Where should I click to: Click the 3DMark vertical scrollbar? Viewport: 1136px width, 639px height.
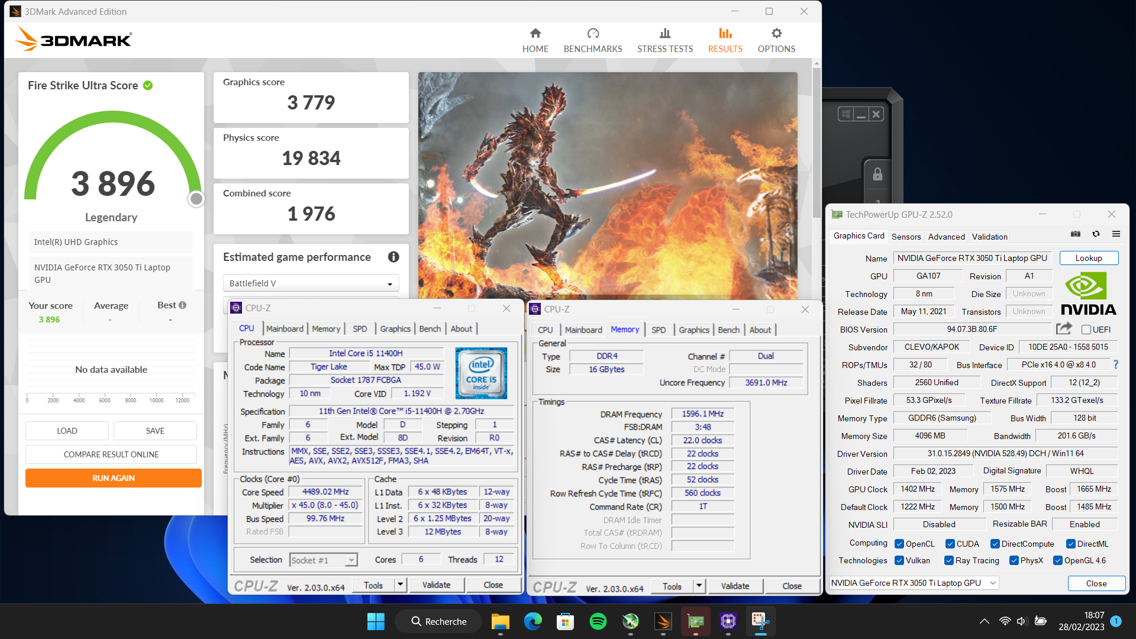click(x=816, y=142)
